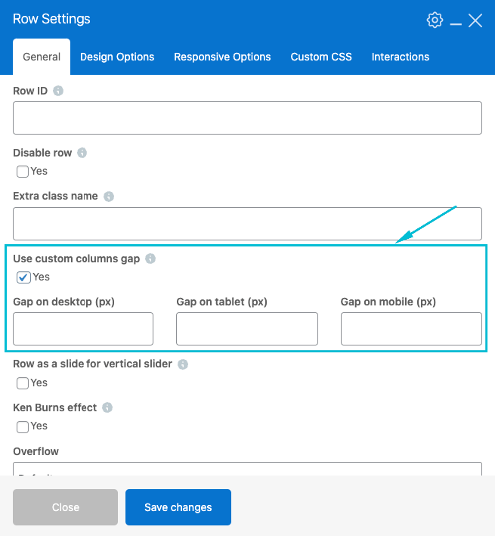Open the Responsive Options tab
This screenshot has height=536, width=495.
click(222, 57)
